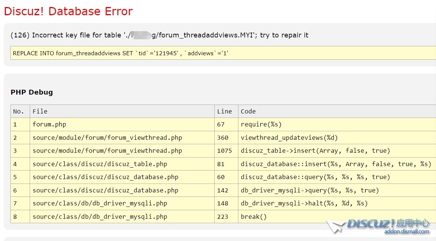436x241 pixels.
Task: Click the No. column header
Action: pyautogui.click(x=19, y=111)
